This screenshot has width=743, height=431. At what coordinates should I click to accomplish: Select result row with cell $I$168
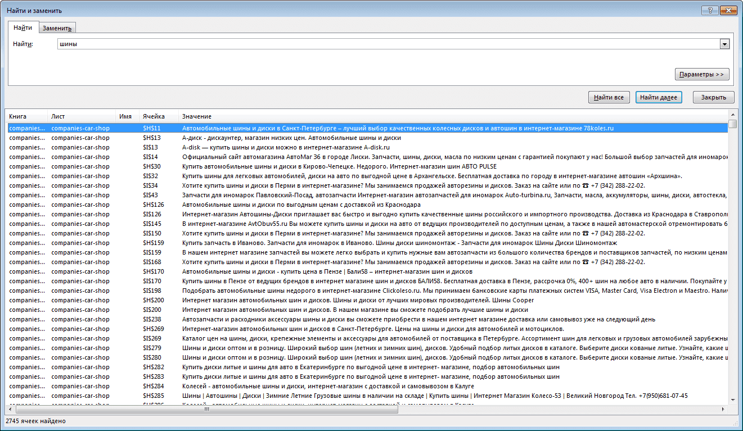[x=367, y=262]
